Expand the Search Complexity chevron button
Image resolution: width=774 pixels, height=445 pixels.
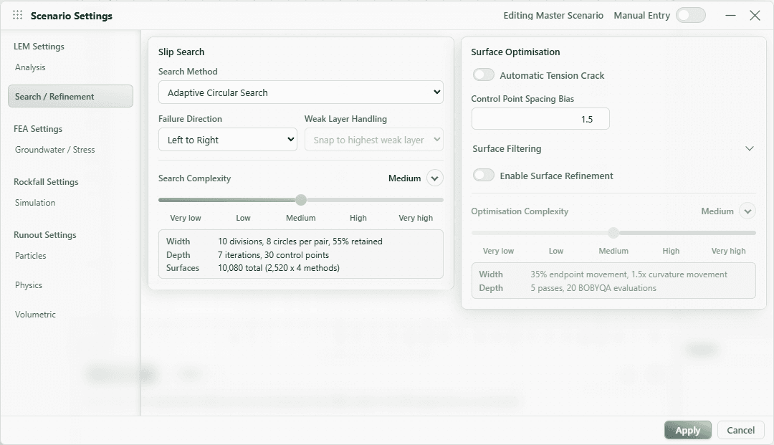(434, 178)
